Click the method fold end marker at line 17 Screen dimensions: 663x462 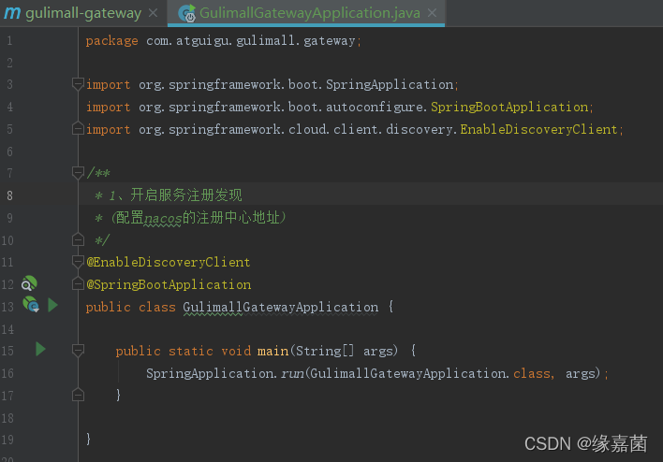[78, 395]
